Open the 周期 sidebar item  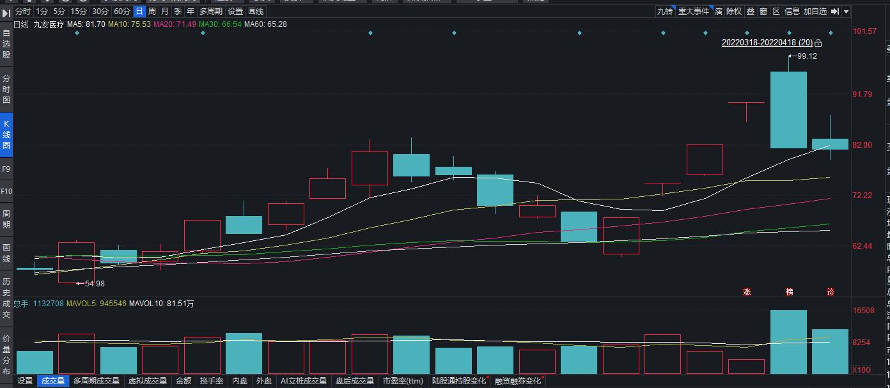click(6, 219)
